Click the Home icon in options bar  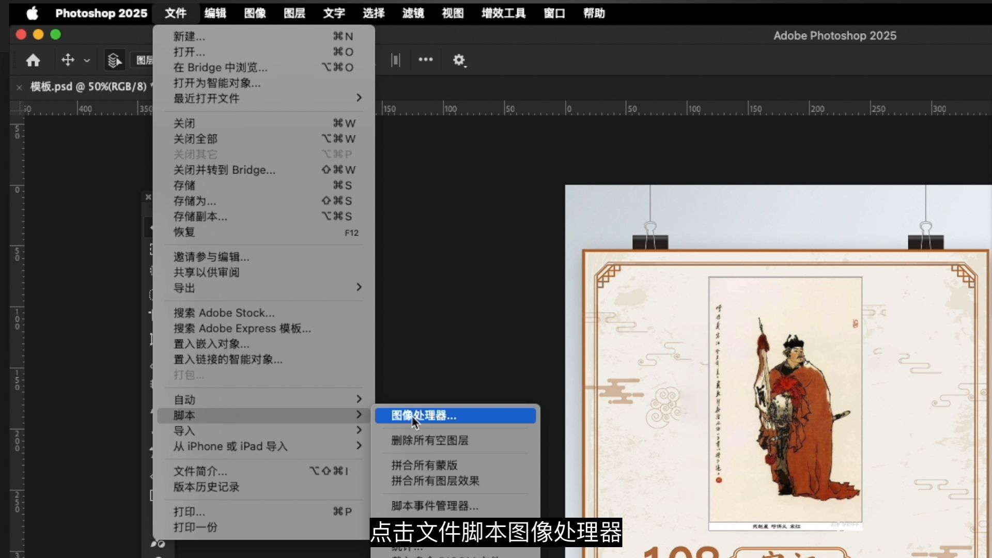(33, 60)
